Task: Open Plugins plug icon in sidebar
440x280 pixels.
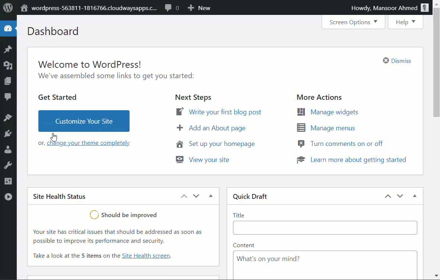Action: (8, 134)
